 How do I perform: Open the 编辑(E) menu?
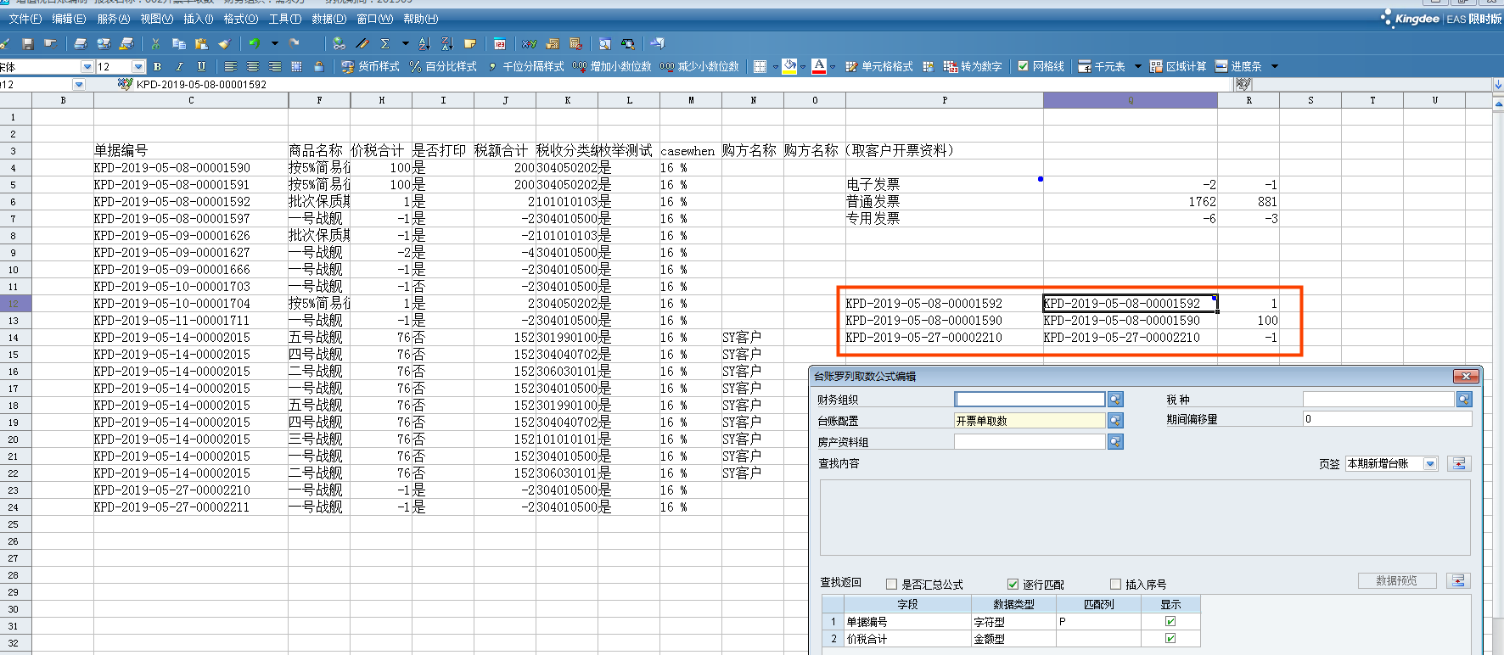click(x=69, y=19)
